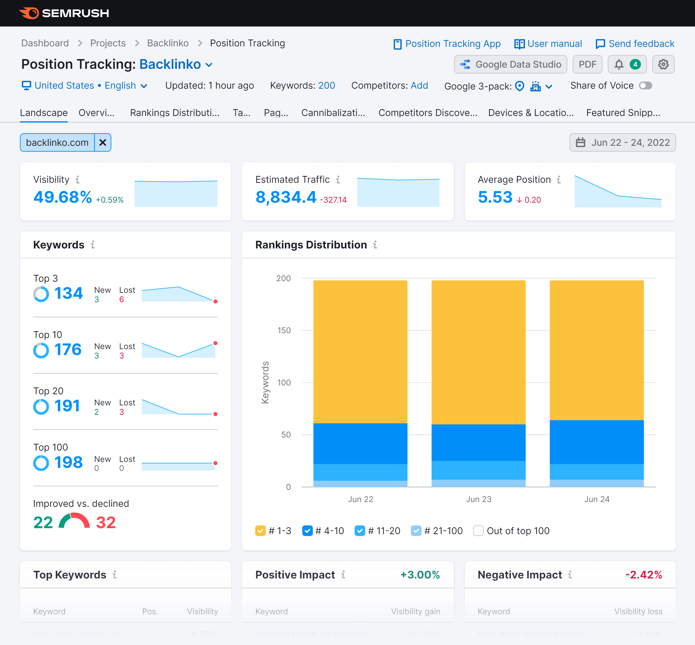Click the Average Position info icon
Screen dimensions: 695x645
coord(559,179)
